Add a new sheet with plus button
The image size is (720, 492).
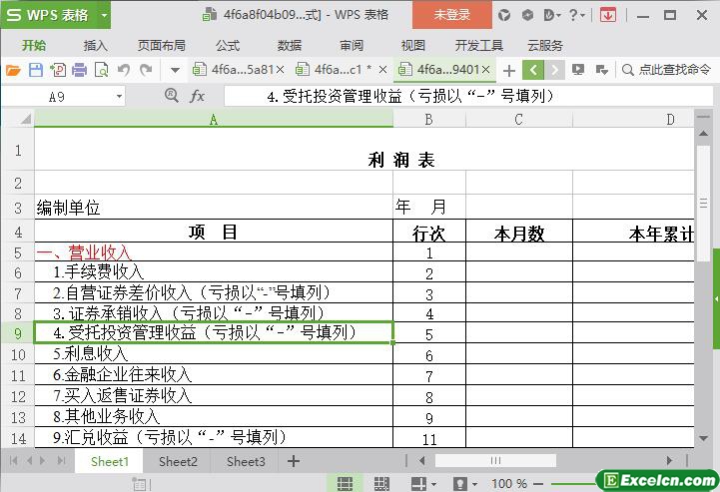click(x=294, y=461)
